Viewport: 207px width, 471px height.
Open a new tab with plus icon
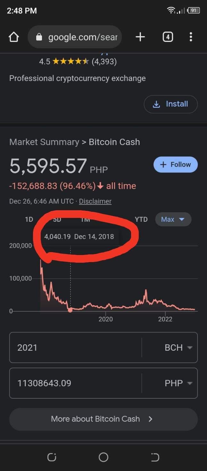[x=140, y=37]
